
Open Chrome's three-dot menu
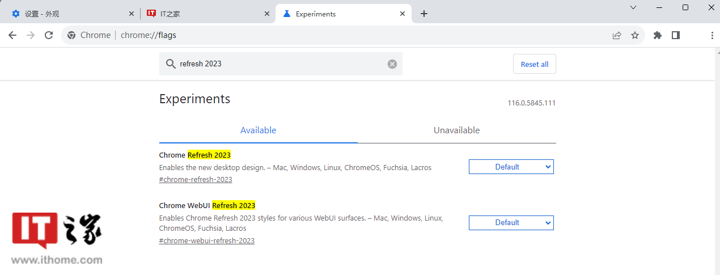coord(712,35)
